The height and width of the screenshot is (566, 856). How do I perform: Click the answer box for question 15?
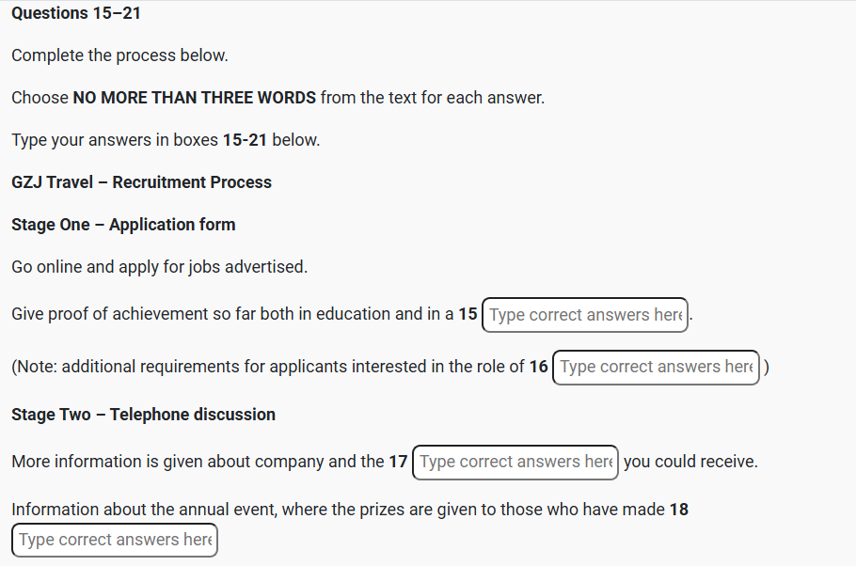(x=585, y=315)
